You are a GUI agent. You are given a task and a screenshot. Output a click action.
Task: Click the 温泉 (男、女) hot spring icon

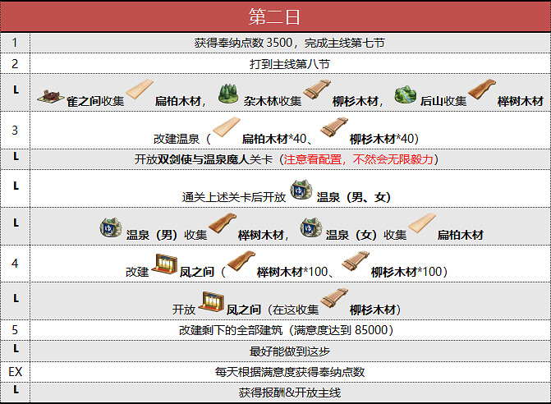(x=301, y=190)
